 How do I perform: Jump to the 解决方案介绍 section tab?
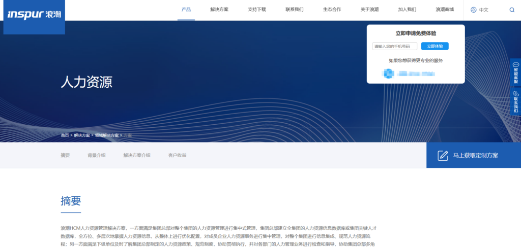(137, 155)
